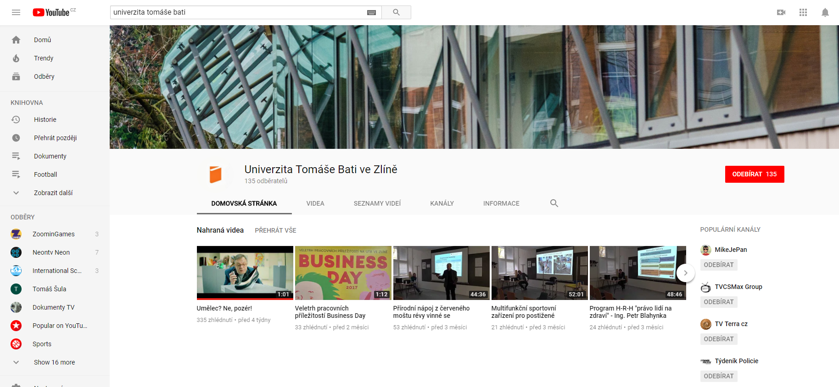Open the Informace tab

501,203
